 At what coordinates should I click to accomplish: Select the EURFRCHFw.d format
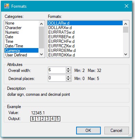tap(85, 41)
